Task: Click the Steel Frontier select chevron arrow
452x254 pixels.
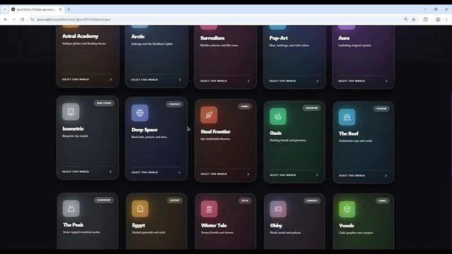Action: tap(248, 174)
